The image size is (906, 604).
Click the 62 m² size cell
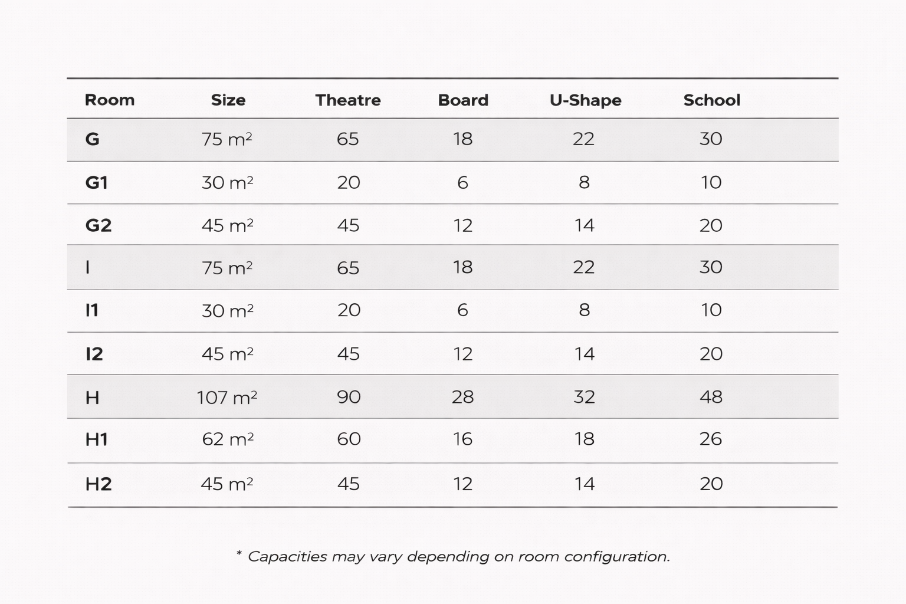tap(228, 439)
